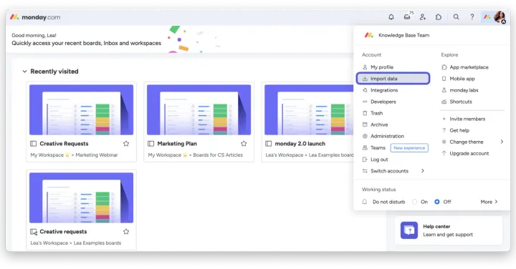This screenshot has height=269, width=516.
Task: Select the On radio for Do not disturb
Action: 415,202
